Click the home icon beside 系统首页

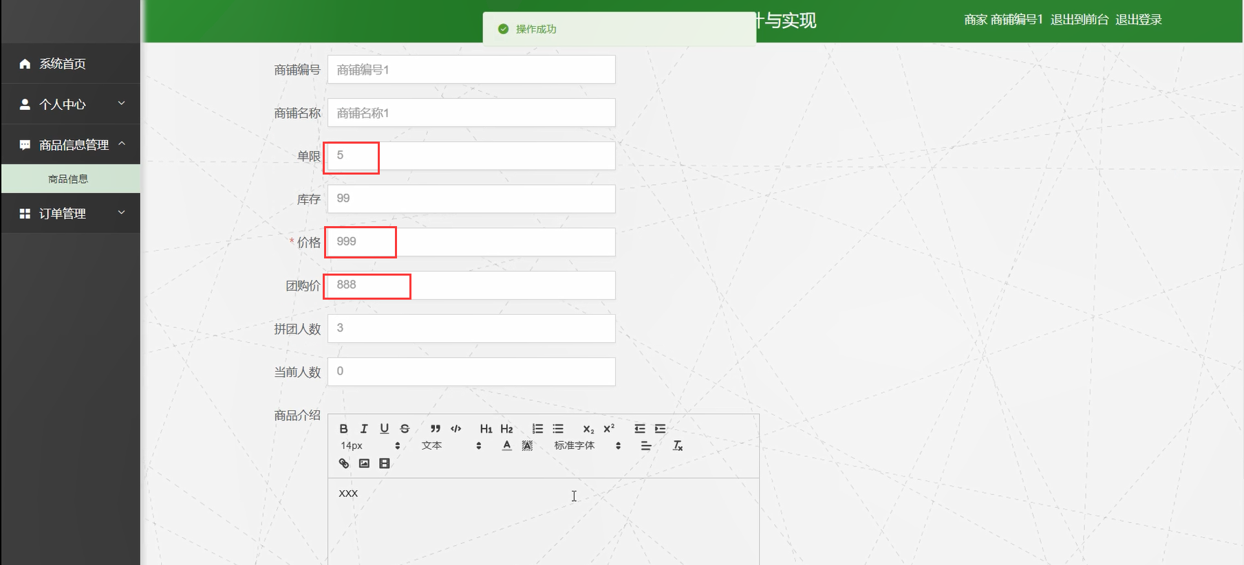click(25, 63)
